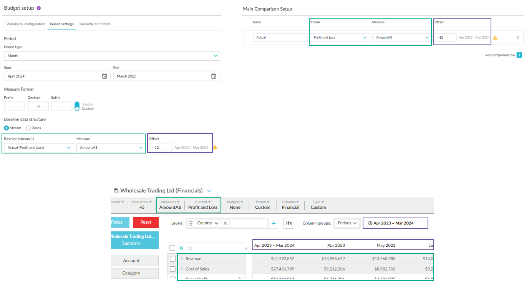Expand the Revenue row chevron
Screen dimensions: 524x282
[x=181, y=259]
